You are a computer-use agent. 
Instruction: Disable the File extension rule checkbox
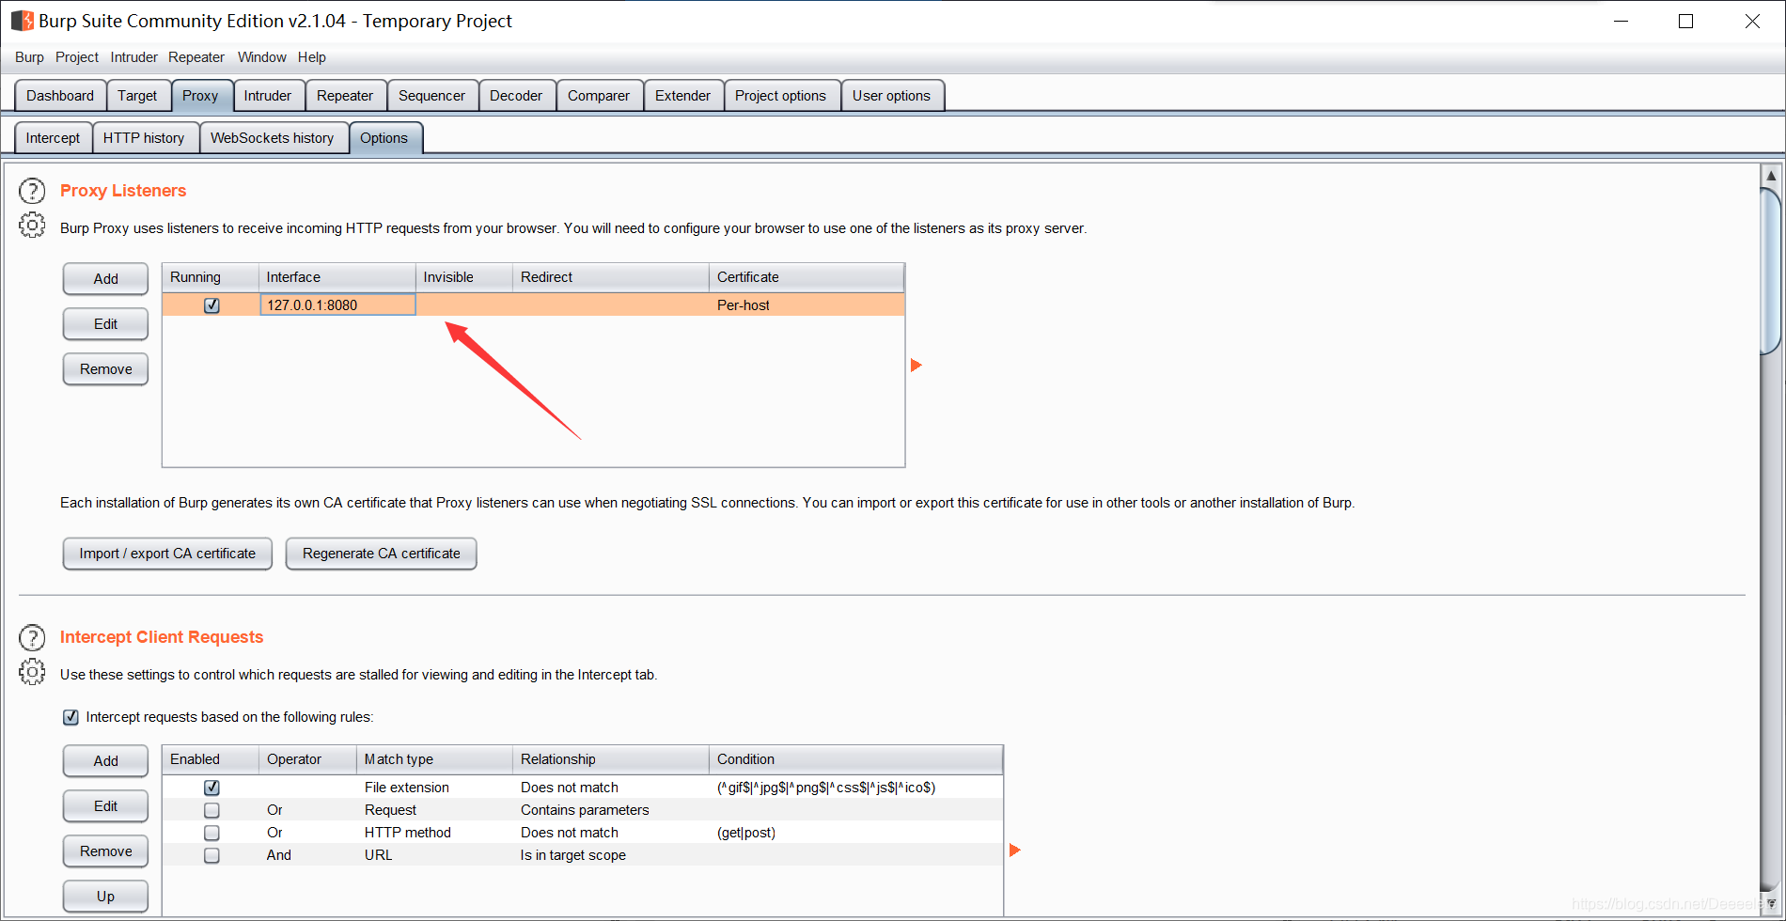coord(211,788)
